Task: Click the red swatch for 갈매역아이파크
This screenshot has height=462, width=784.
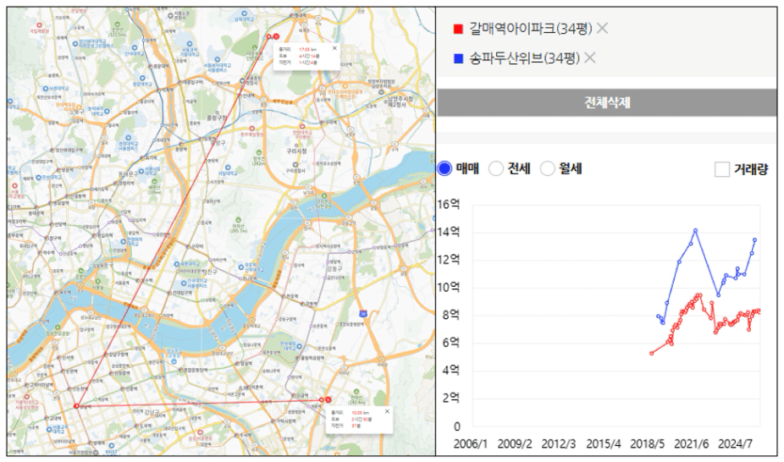Action: point(458,29)
